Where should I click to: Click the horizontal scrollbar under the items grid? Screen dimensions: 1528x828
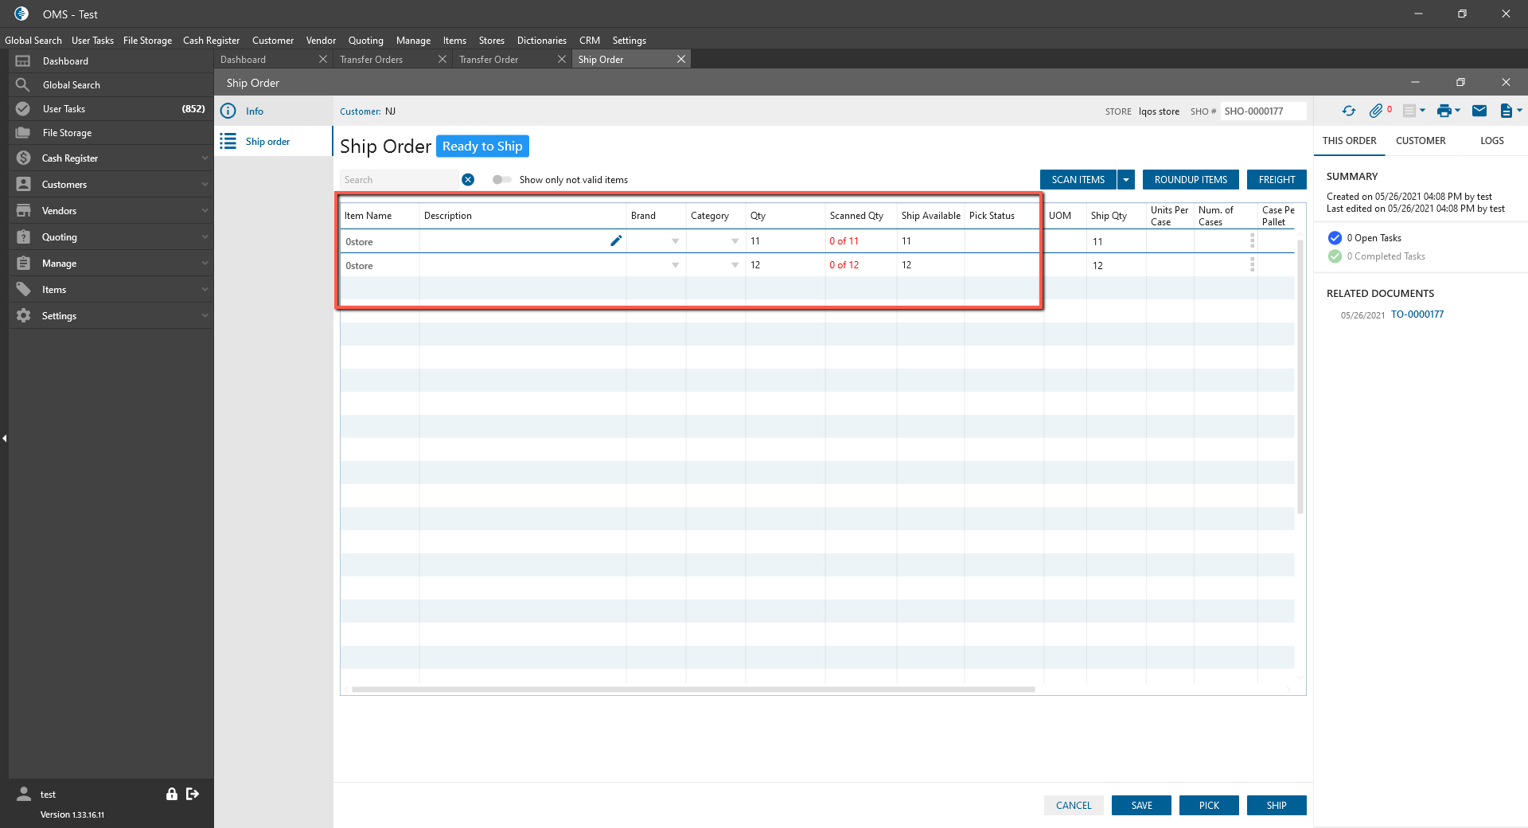pos(692,689)
